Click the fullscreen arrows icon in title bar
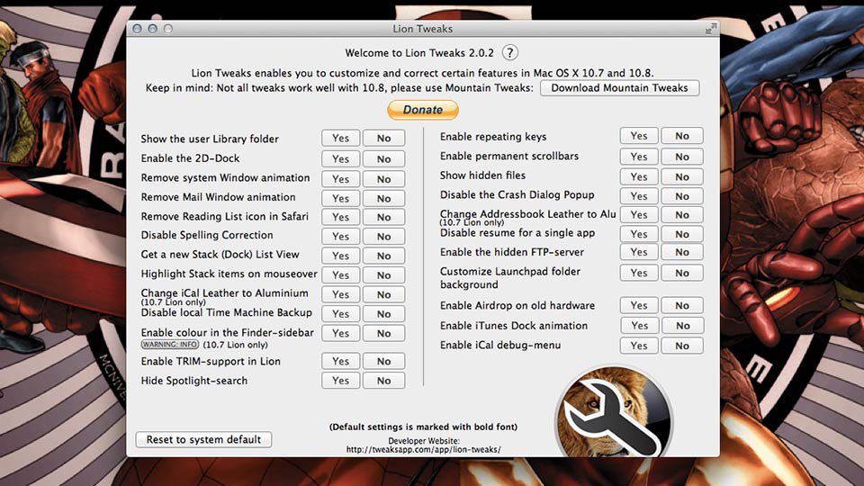This screenshot has height=486, width=864. pyautogui.click(x=711, y=29)
